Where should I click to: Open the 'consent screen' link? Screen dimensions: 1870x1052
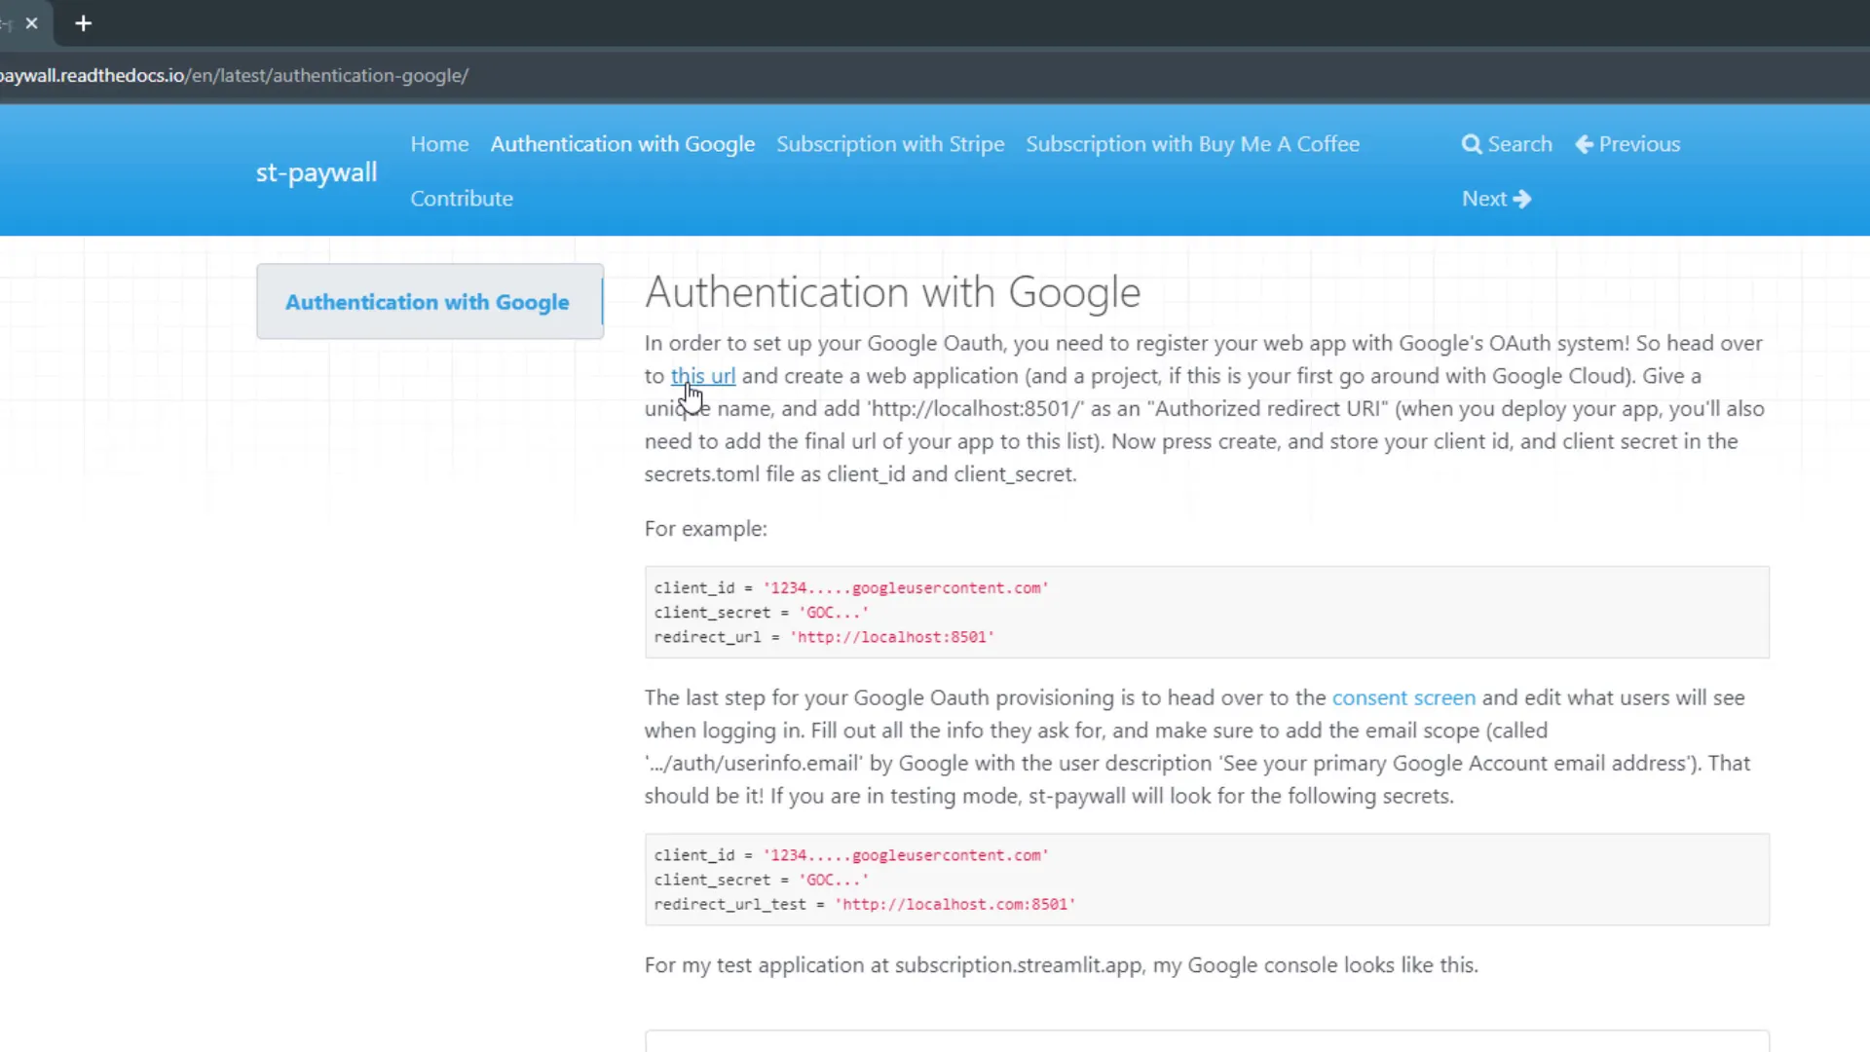point(1403,697)
